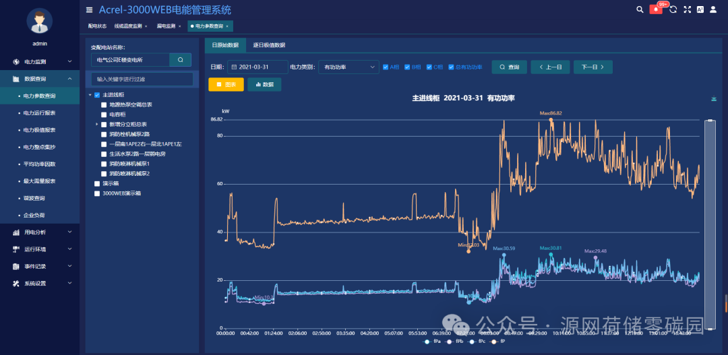Toggle the fP legend marker
The width and height of the screenshot is (728, 355).
[494, 342]
